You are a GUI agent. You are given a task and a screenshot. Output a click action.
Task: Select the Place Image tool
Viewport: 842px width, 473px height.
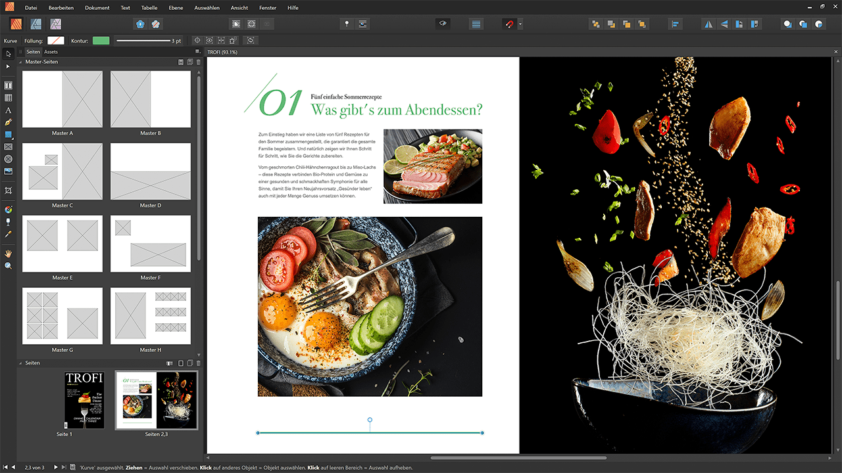click(x=9, y=171)
